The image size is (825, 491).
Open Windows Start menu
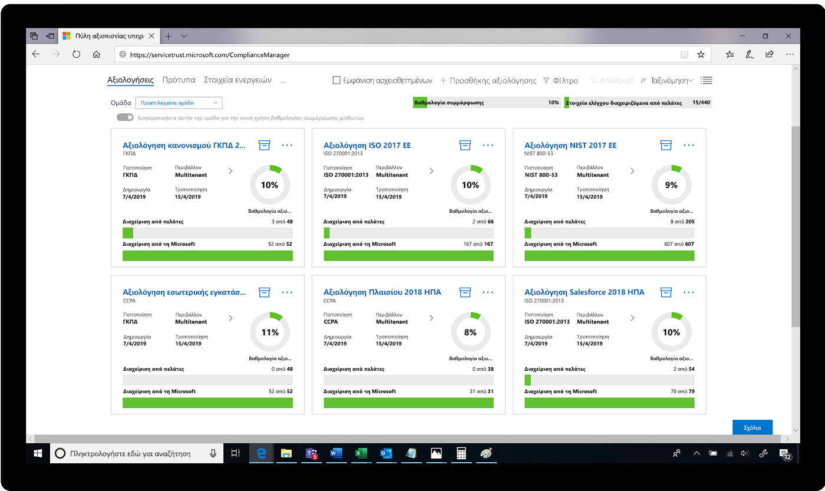(38, 453)
